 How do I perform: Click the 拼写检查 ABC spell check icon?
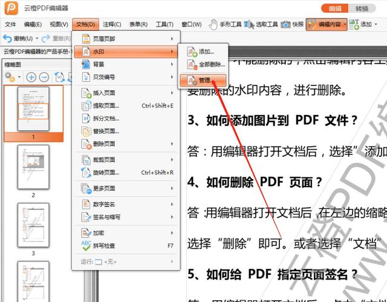86,246
